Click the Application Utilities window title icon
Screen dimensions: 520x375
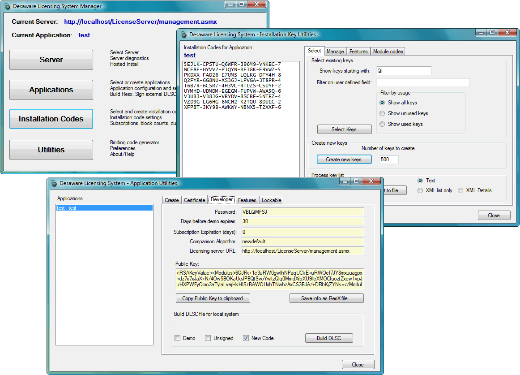tap(54, 183)
